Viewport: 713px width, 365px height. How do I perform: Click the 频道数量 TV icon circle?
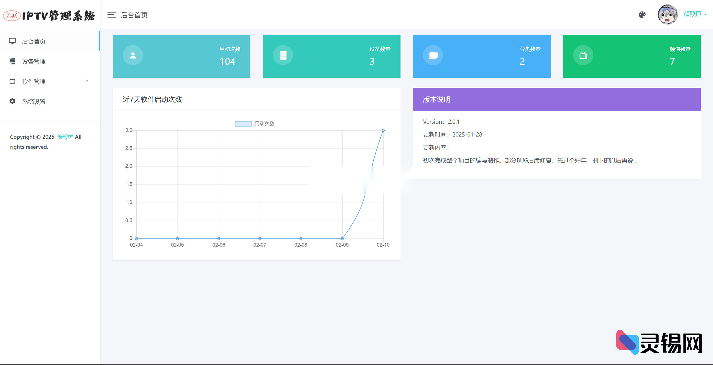click(583, 55)
